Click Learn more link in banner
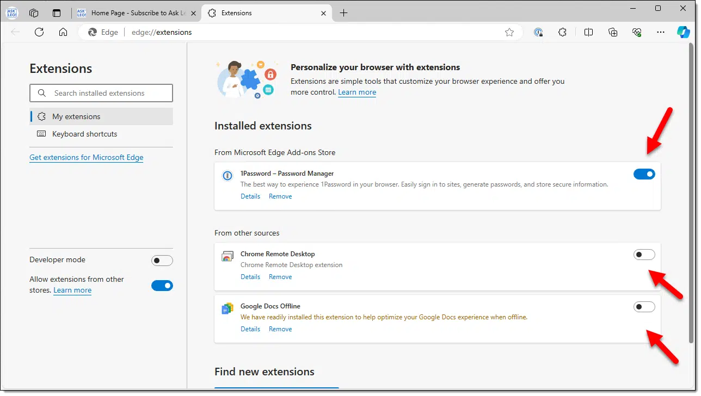The image size is (701, 396). tap(357, 92)
